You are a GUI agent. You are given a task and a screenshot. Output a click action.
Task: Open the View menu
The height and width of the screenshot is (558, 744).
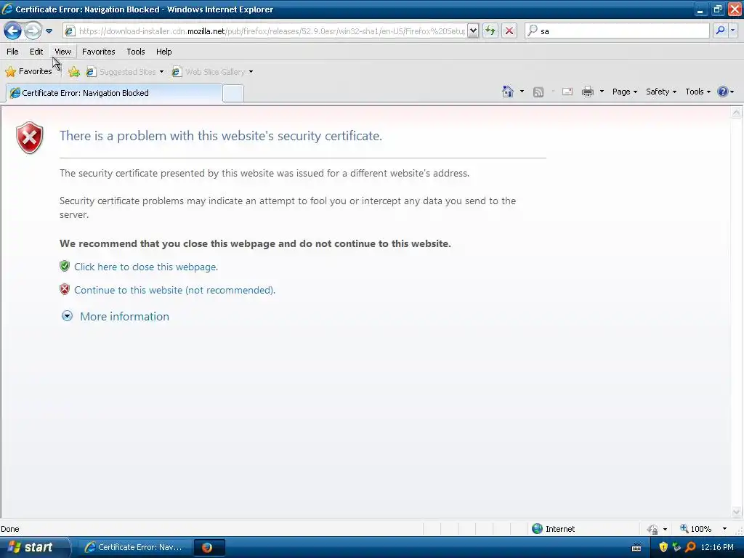coord(62,52)
